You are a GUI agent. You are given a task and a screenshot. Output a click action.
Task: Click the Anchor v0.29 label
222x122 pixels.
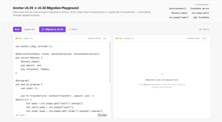(x=94, y=38)
